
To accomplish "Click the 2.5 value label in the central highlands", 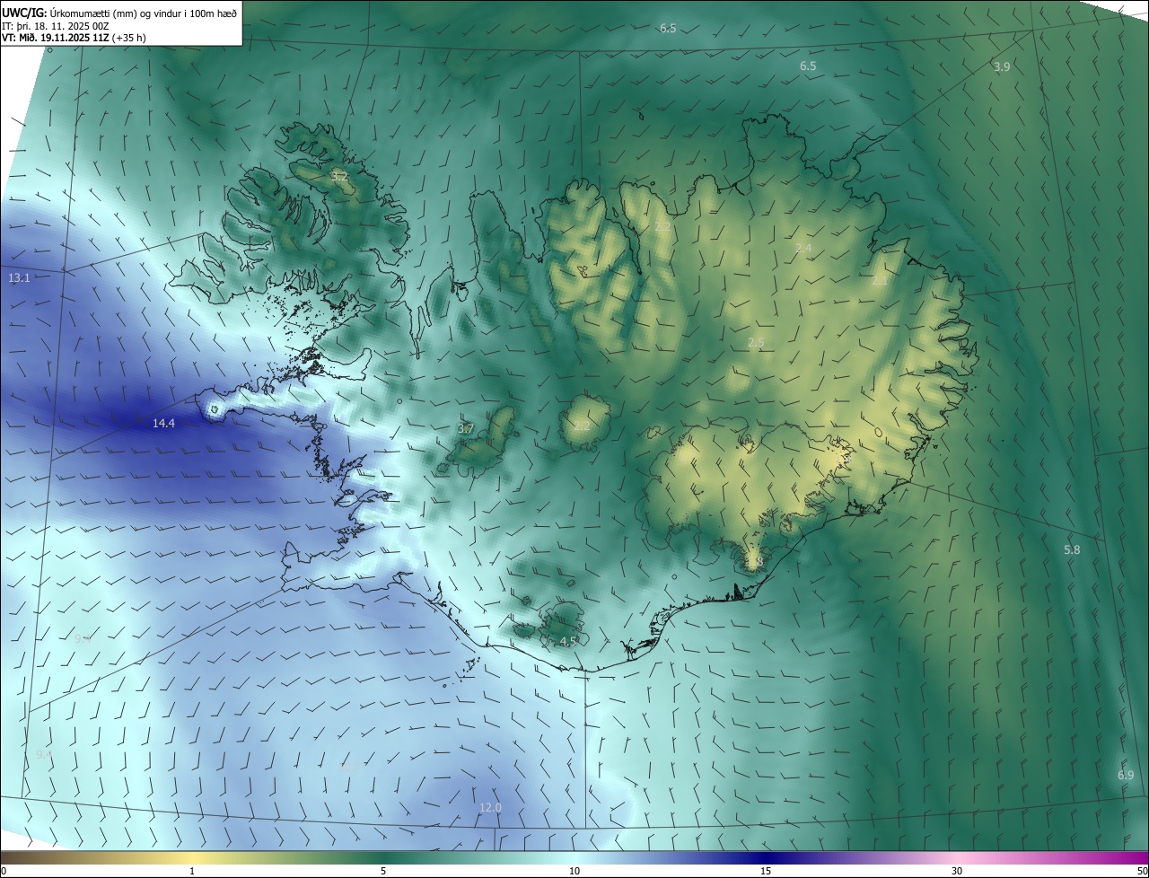I will pos(756,343).
